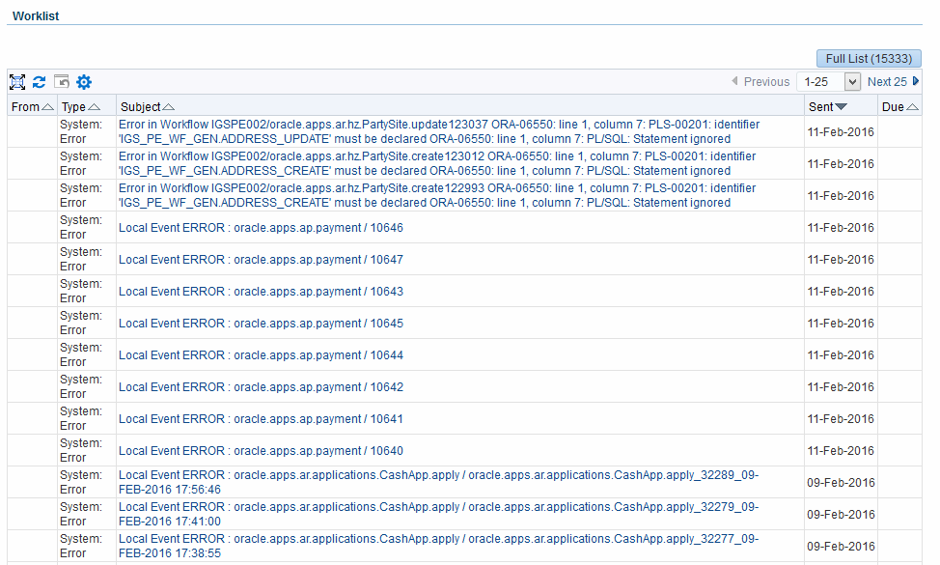Sort by From column triangle
Screen dimensions: 940x565
click(x=47, y=107)
